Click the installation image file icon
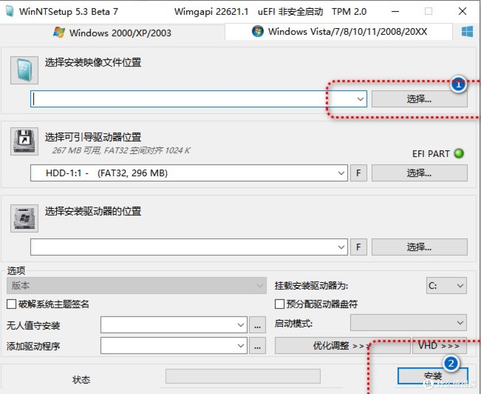Viewport: 481px width, 394px height. pyautogui.click(x=24, y=70)
